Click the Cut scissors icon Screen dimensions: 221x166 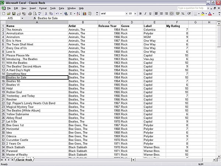pyautogui.click(x=46, y=14)
